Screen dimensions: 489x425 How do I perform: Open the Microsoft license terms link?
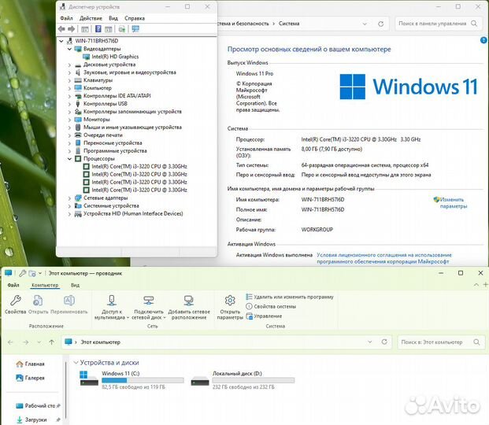[384, 258]
